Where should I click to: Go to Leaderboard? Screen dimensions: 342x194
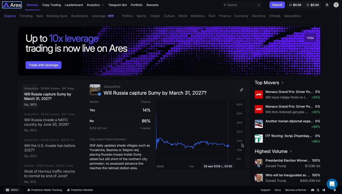[74, 5]
